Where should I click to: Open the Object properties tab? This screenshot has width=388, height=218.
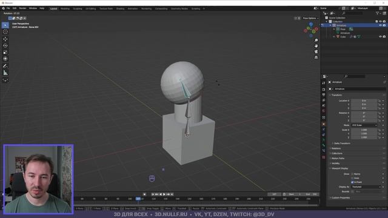pyautogui.click(x=323, y=124)
